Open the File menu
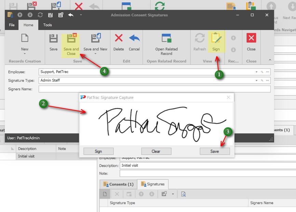 [x=12, y=25]
